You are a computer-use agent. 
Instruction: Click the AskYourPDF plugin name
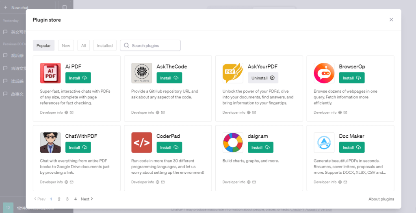pyautogui.click(x=263, y=67)
